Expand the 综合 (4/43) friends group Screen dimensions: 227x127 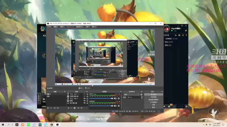(x=169, y=42)
